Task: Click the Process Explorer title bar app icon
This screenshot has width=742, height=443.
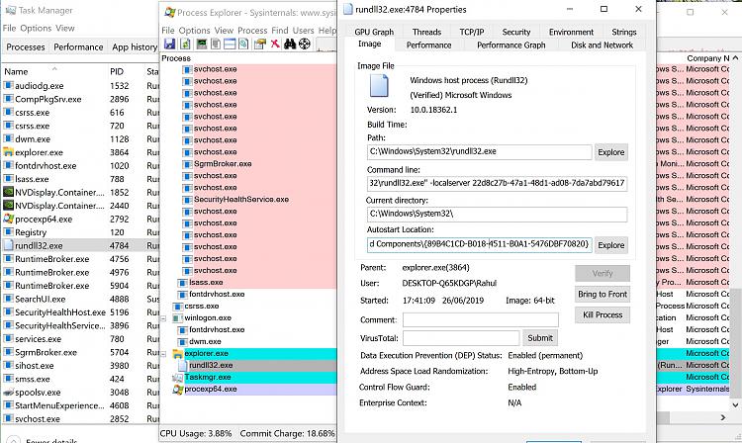Action: pyautogui.click(x=169, y=12)
